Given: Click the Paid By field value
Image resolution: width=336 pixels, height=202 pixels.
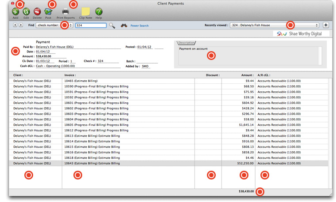Looking at the screenshot, I should coord(78,47).
